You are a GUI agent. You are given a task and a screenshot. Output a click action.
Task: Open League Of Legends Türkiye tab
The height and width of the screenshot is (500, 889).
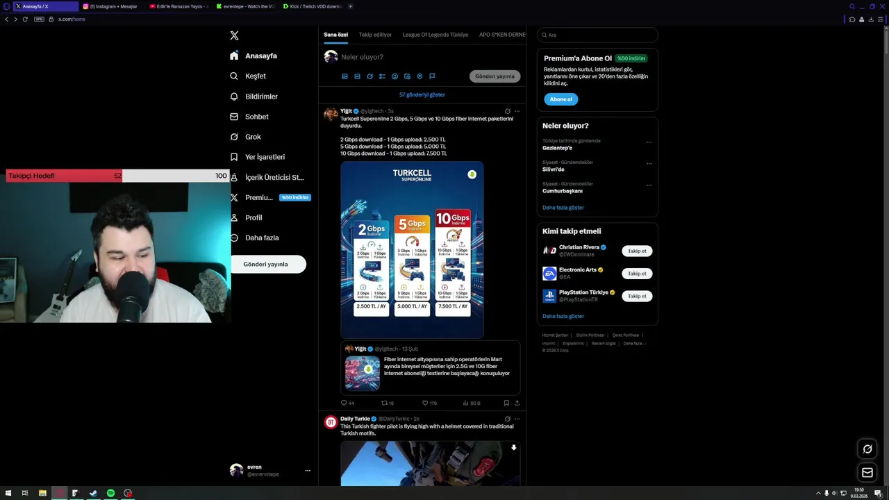point(435,35)
